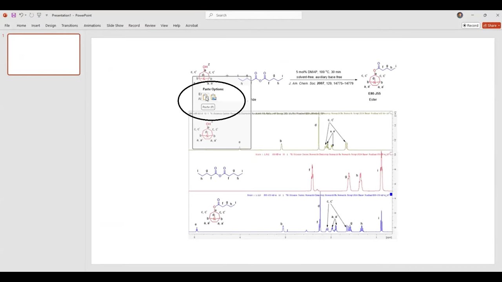Viewport: 502px width, 282px height.
Task: Minimize the PowerPoint window
Action: pyautogui.click(x=472, y=15)
